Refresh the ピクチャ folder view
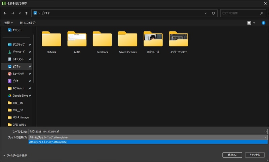This screenshot has width=269, height=162. pyautogui.click(x=213, y=13)
